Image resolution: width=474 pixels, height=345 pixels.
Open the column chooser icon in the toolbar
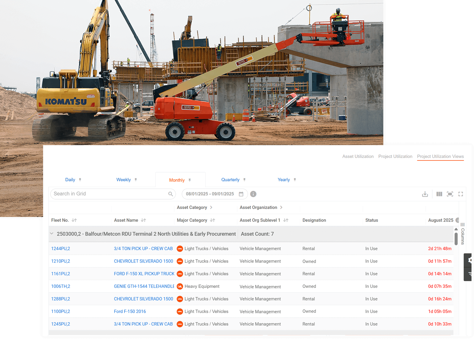[x=439, y=194]
